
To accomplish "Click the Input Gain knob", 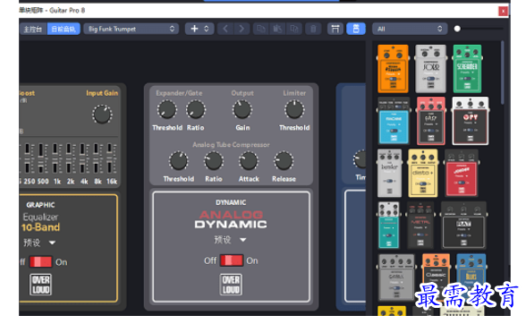I will pyautogui.click(x=102, y=115).
